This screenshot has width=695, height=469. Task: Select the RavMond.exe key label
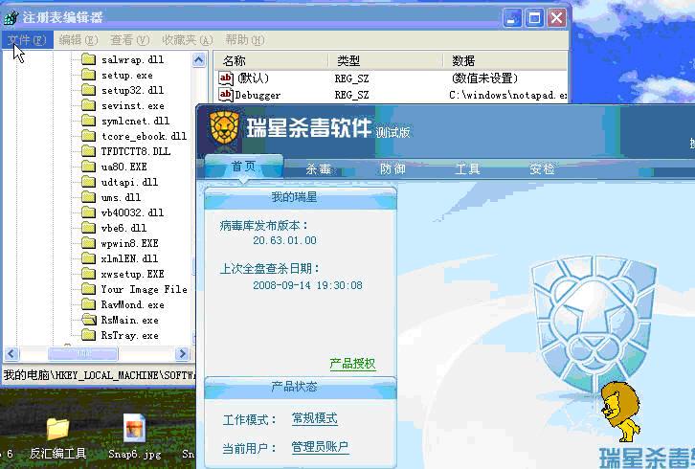click(132, 305)
